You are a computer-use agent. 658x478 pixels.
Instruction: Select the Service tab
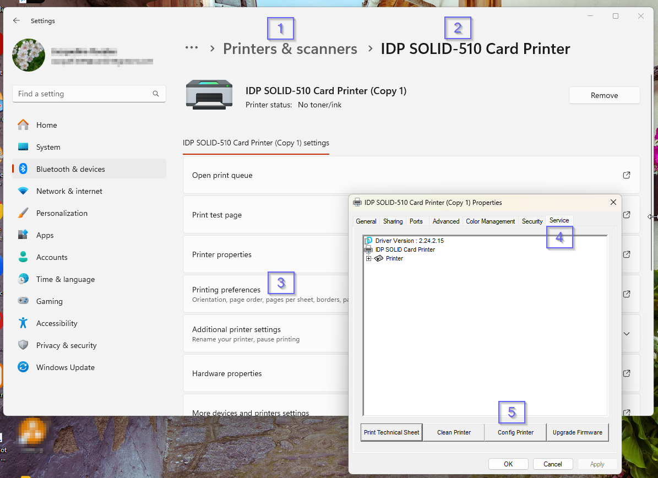559,220
